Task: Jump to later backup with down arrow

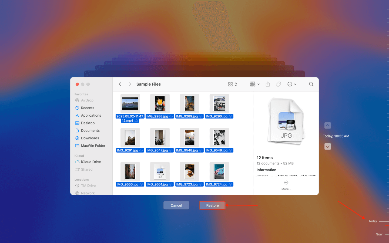Action: pos(327,147)
